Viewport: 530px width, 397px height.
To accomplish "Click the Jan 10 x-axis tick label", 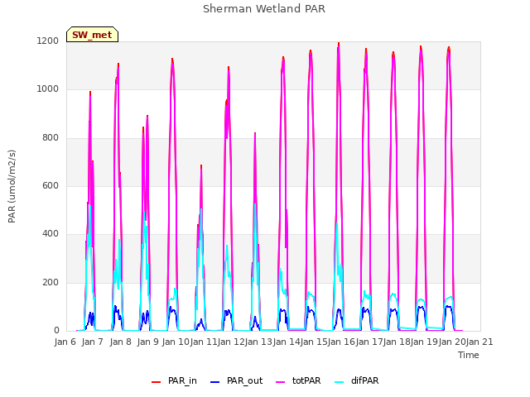I will [176, 342].
